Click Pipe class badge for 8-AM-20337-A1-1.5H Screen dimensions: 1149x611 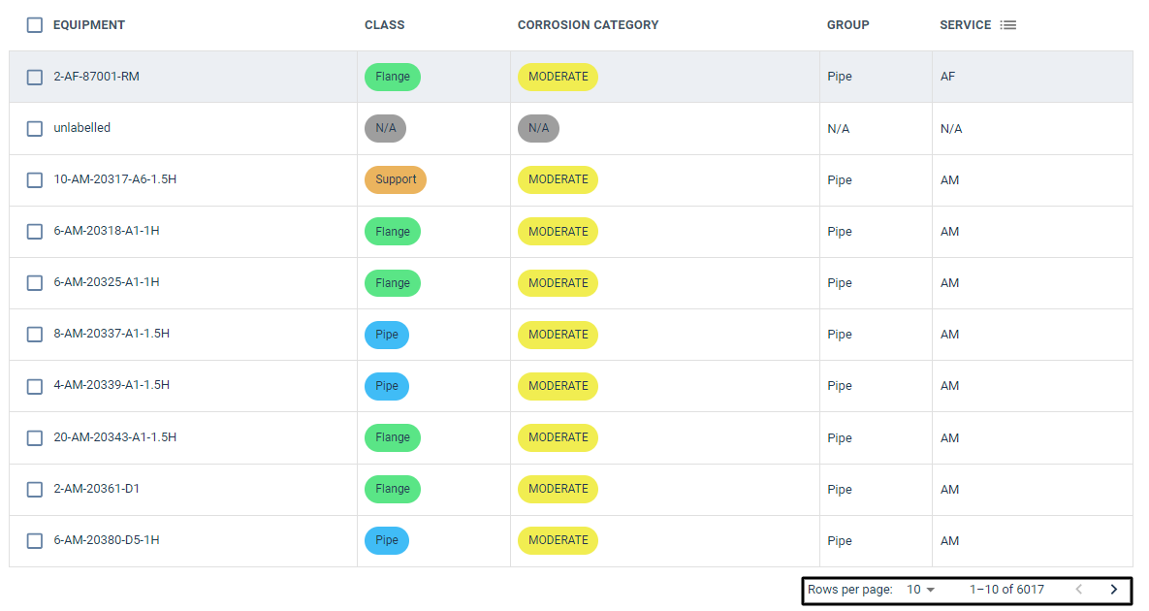387,335
